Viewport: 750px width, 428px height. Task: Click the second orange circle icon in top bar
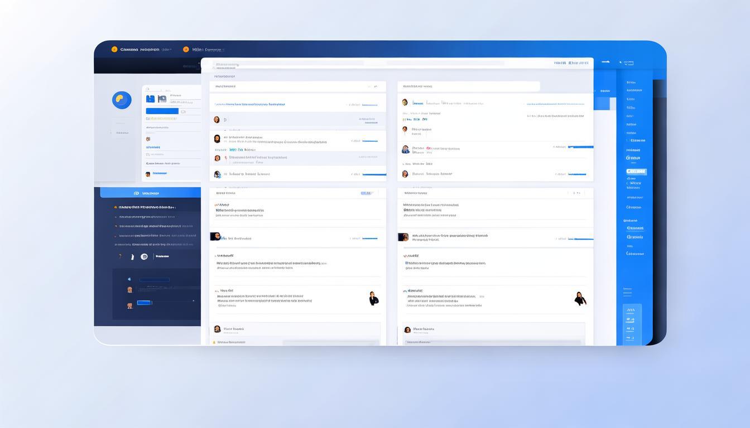(x=186, y=49)
